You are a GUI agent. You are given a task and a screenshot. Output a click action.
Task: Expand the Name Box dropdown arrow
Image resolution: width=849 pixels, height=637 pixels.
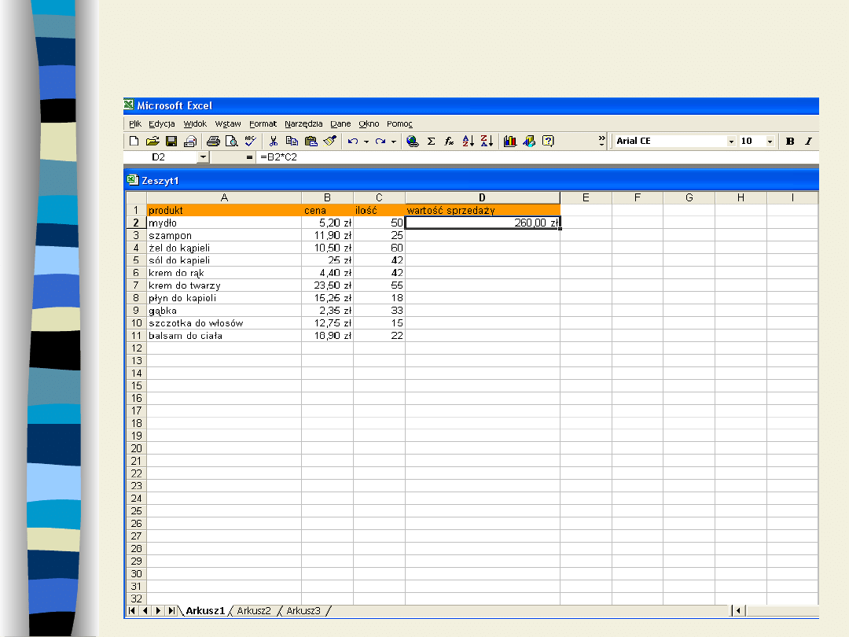203,157
